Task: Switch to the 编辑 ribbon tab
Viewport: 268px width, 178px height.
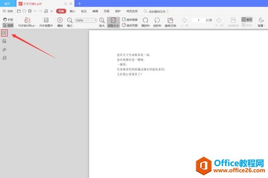Action: pos(95,11)
